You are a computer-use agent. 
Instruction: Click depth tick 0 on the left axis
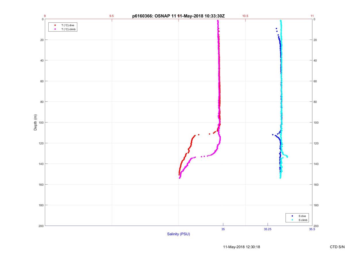click(x=43, y=19)
